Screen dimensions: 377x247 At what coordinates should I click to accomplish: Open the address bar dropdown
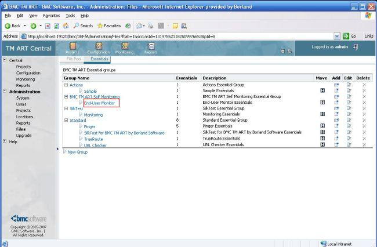pos(337,37)
